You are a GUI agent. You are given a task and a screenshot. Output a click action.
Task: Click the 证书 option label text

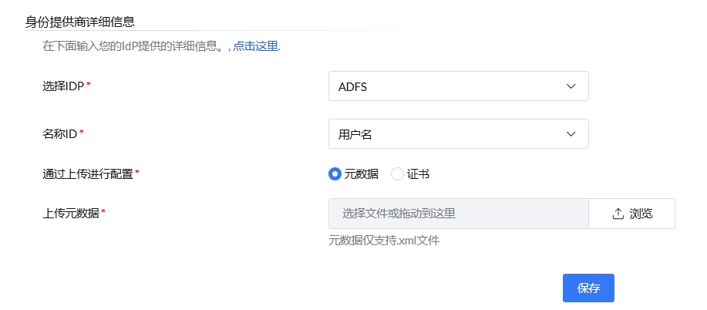point(418,174)
